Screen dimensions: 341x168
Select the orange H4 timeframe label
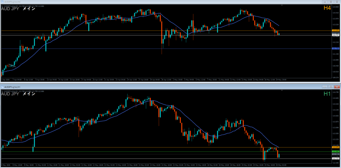pyautogui.click(x=327, y=8)
